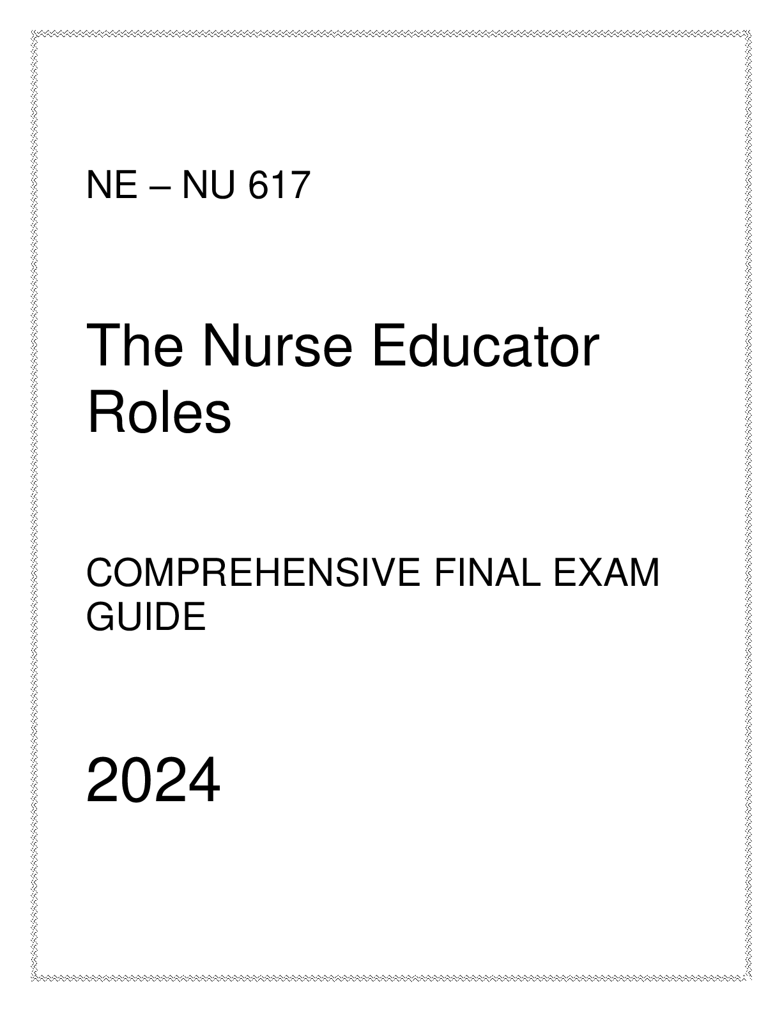Click the word 'Roles' in the title
Image resolution: width=782 pixels, height=1012 pixels.
[x=159, y=413]
